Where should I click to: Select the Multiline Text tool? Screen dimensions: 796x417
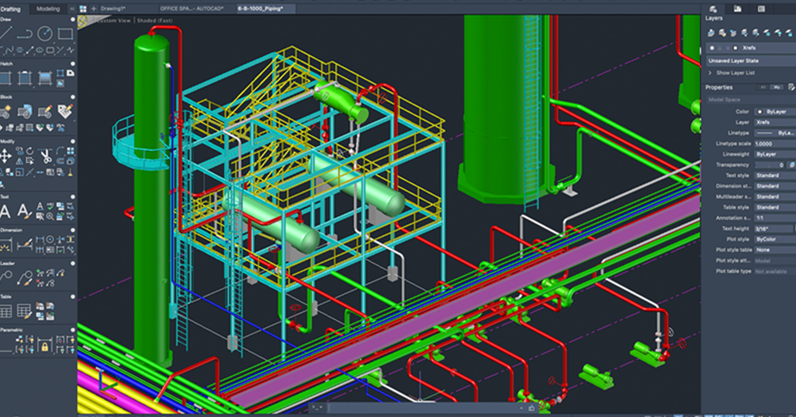point(4,210)
